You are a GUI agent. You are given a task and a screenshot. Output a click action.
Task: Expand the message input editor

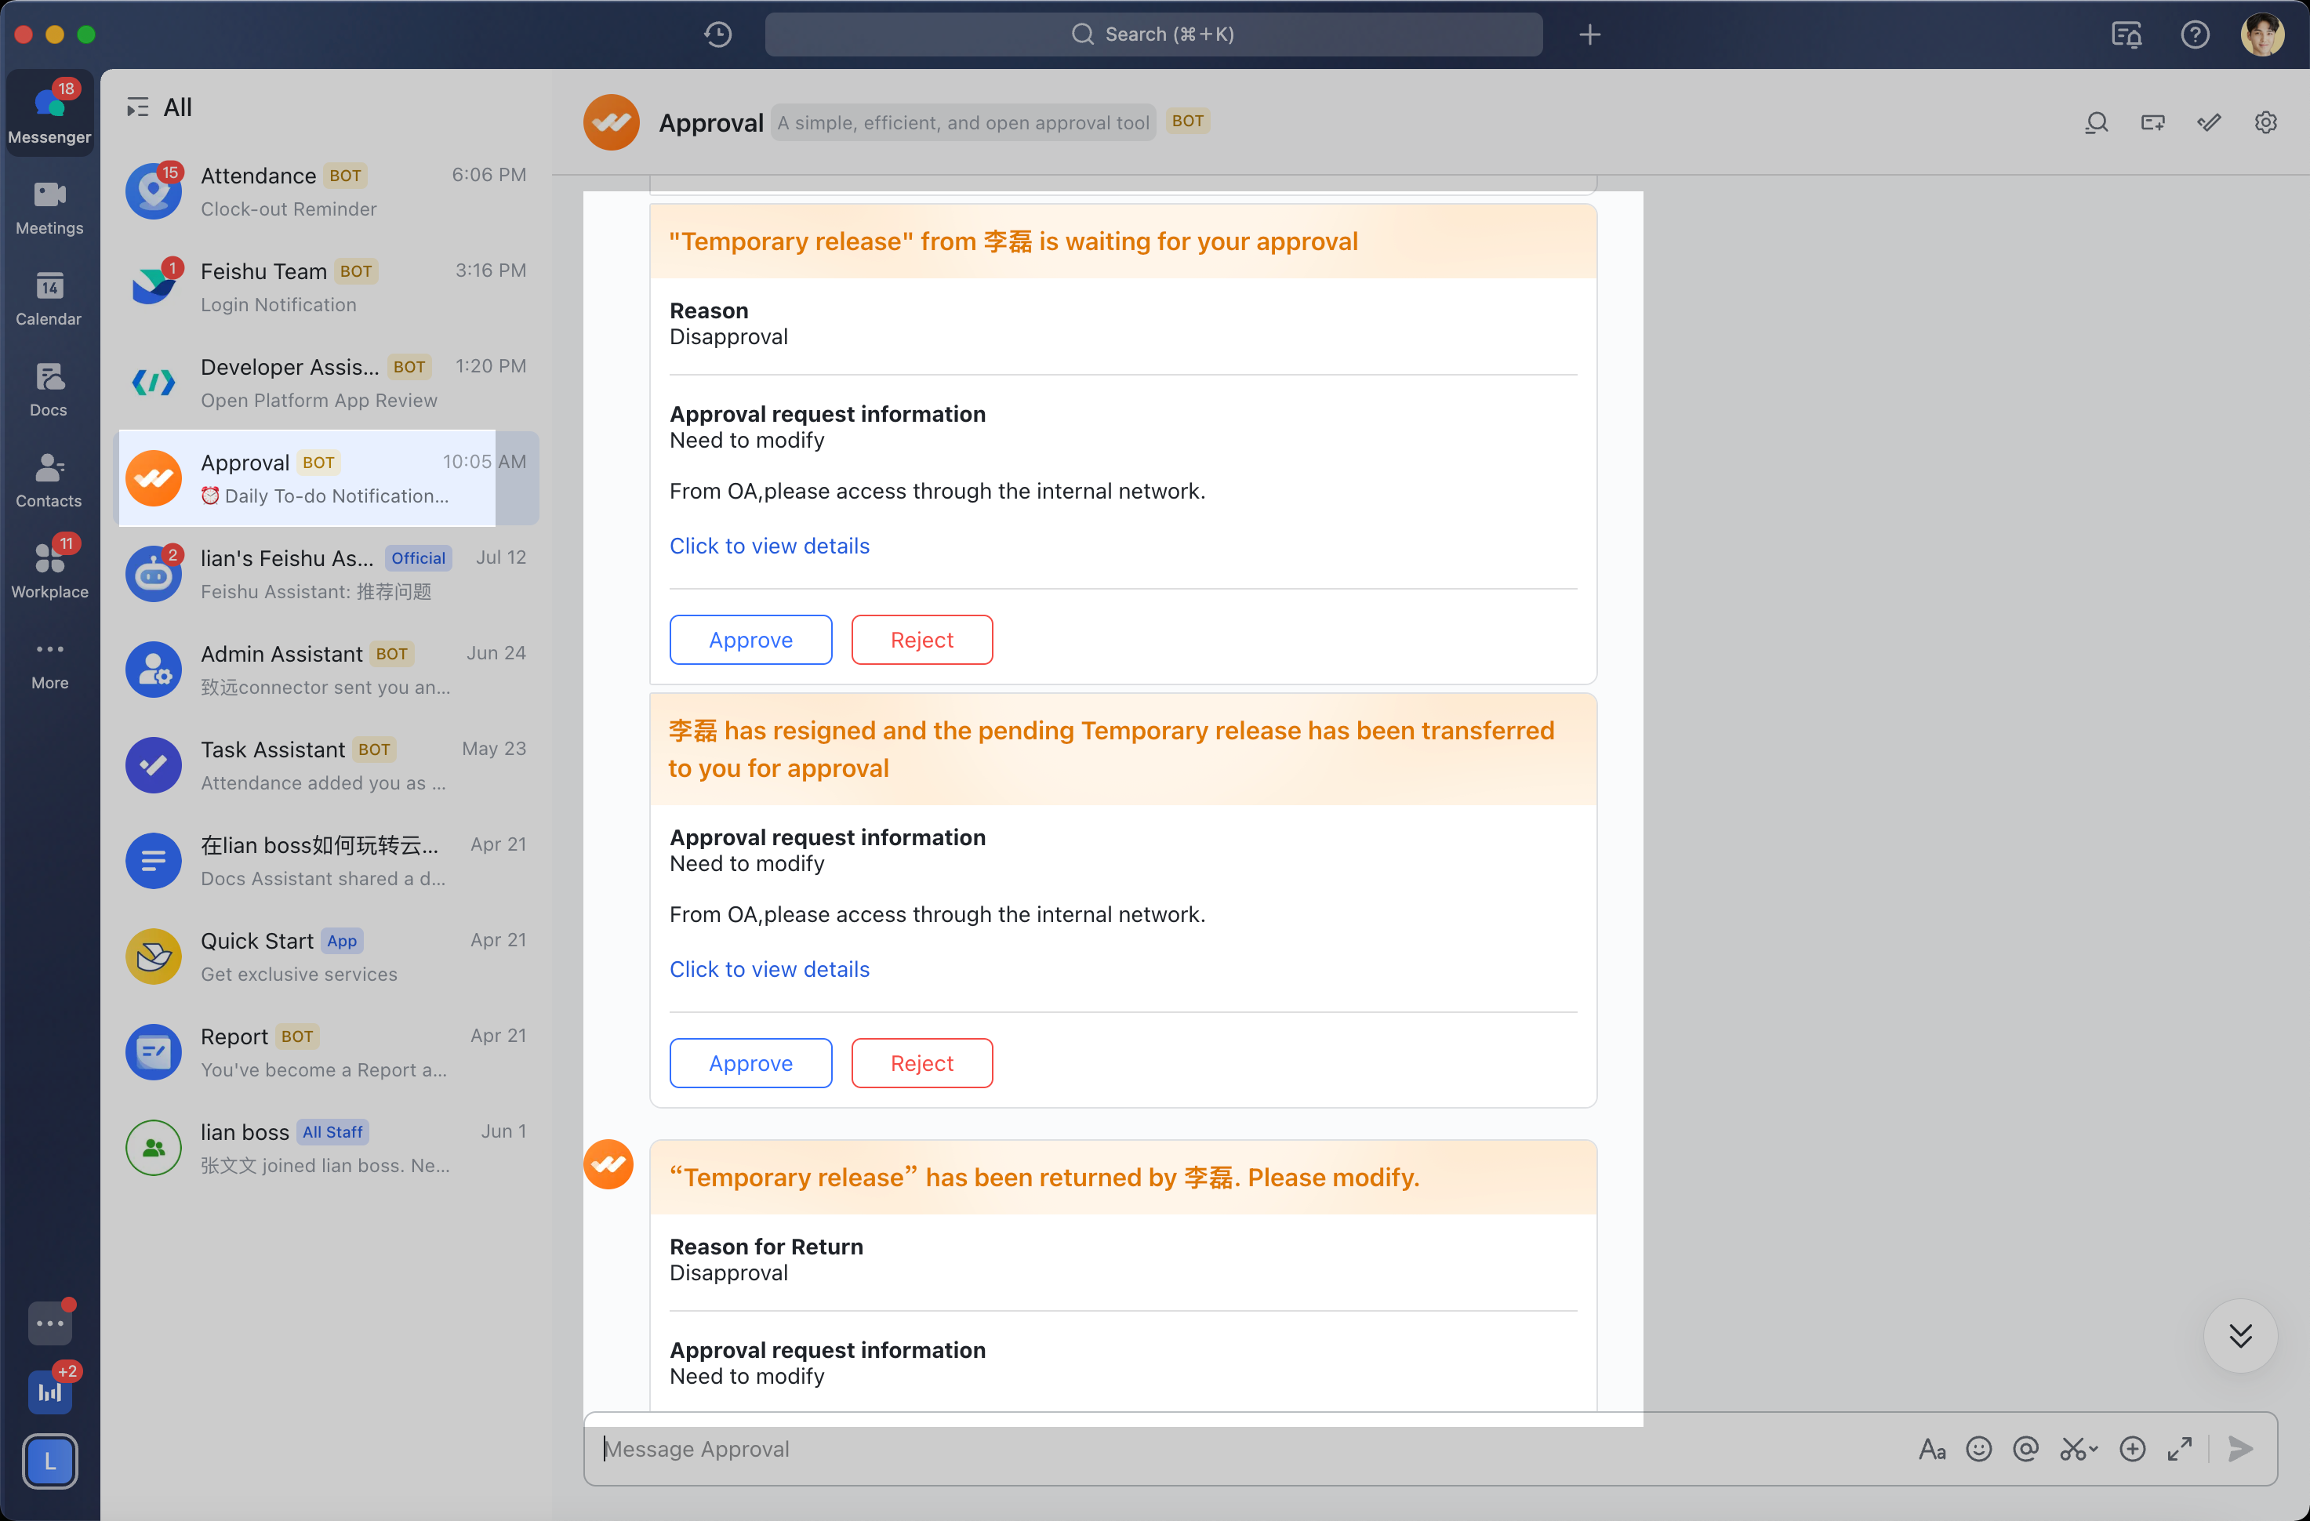coord(2180,1448)
